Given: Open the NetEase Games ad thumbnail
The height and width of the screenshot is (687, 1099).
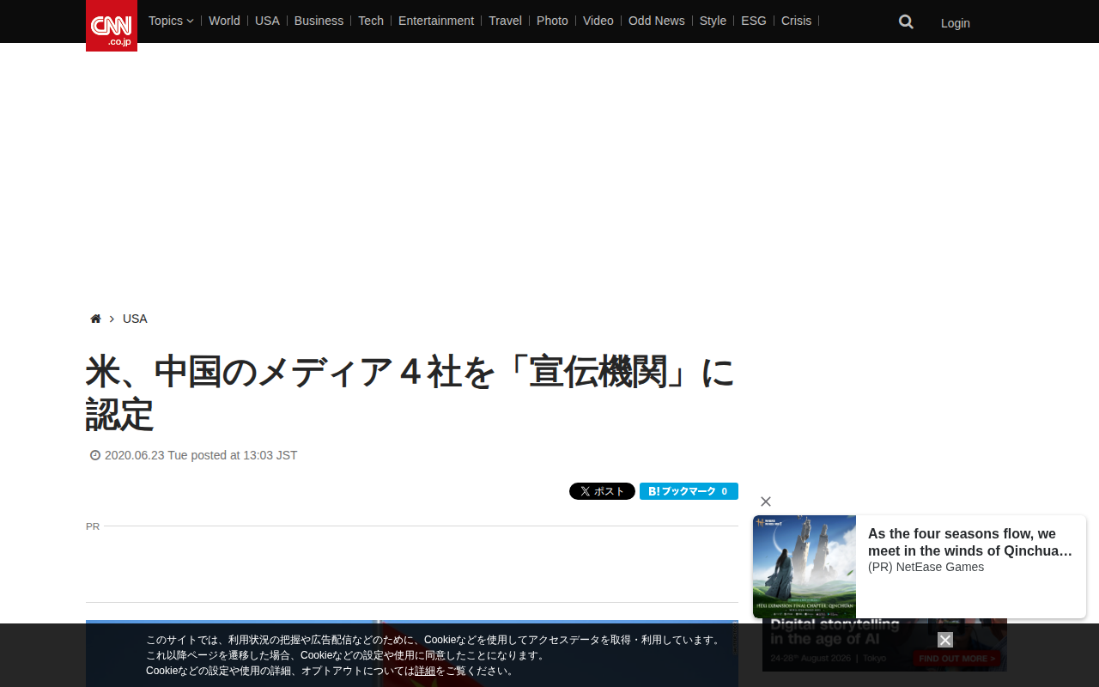Looking at the screenshot, I should point(805,567).
